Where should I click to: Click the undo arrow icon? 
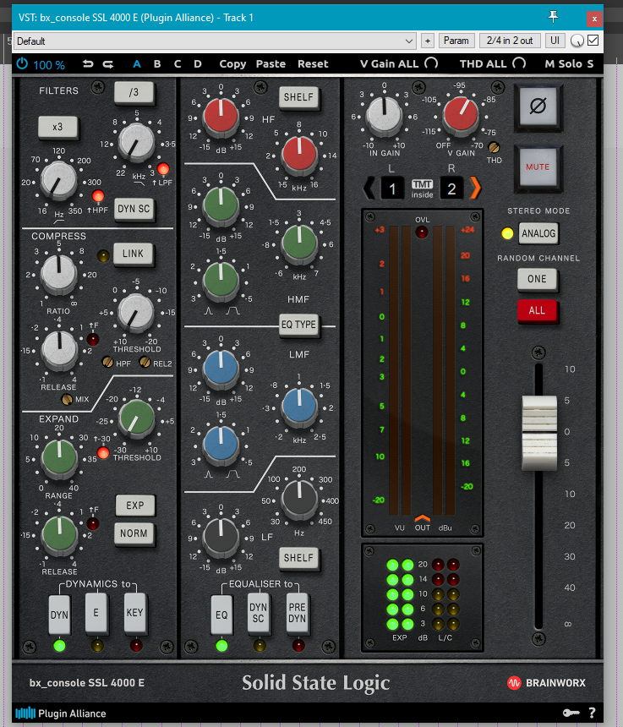coord(88,64)
